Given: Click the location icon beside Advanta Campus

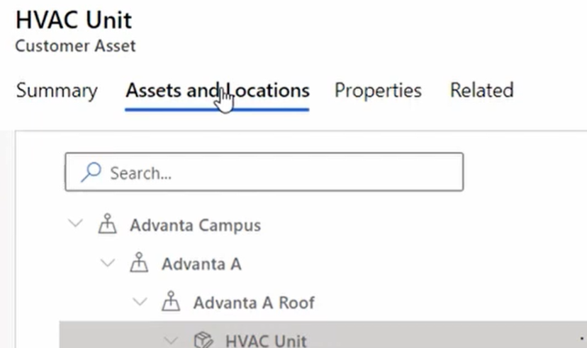Looking at the screenshot, I should click(x=108, y=224).
